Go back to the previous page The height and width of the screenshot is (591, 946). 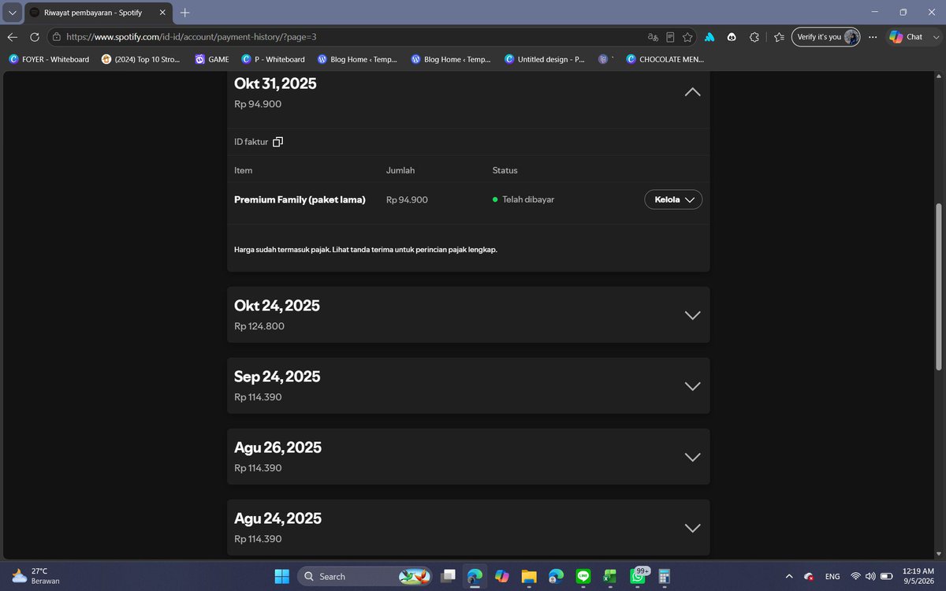click(13, 37)
